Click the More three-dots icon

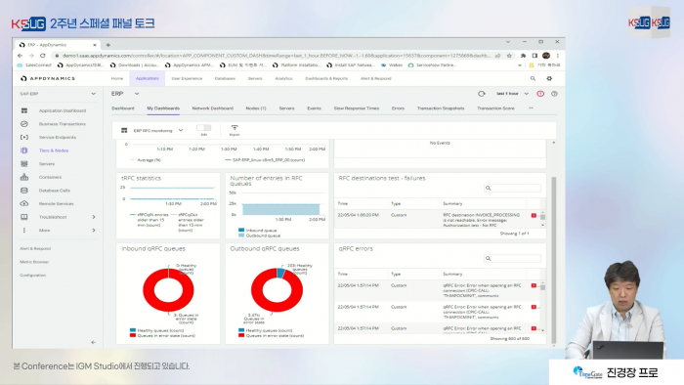24,231
